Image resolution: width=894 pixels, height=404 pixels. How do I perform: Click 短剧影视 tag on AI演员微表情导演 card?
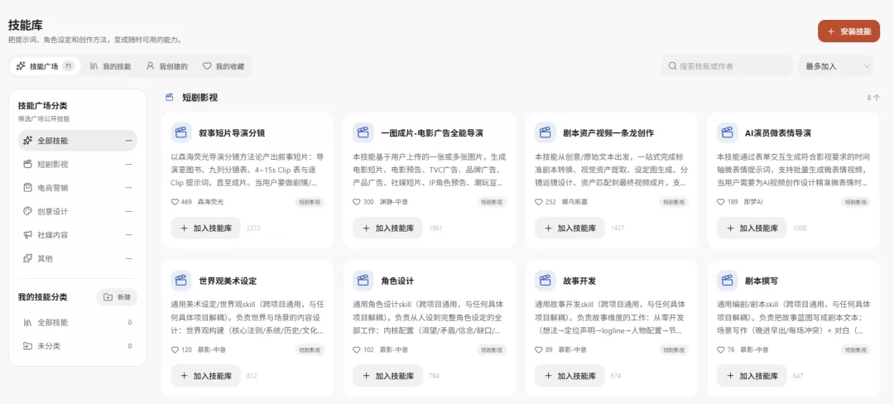coord(855,202)
